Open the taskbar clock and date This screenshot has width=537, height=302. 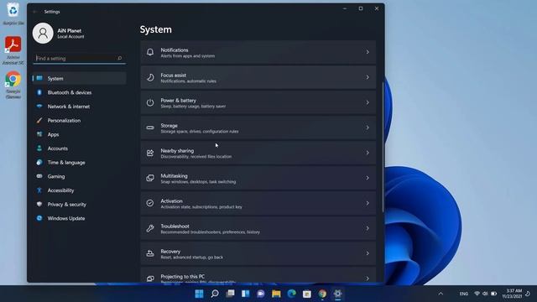coord(513,294)
